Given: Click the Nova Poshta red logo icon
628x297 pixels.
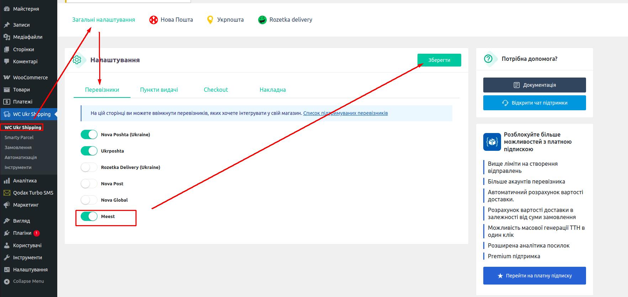Looking at the screenshot, I should (x=153, y=20).
